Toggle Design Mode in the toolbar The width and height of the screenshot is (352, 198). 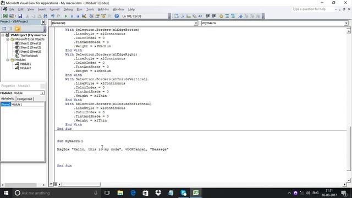[x=84, y=16]
